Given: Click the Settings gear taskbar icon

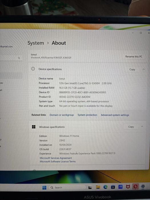Looking at the screenshot, I should 143,187.
